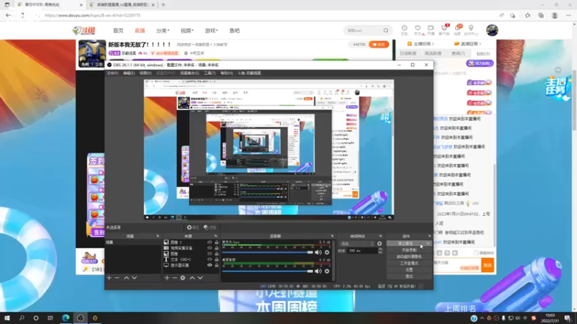The width and height of the screenshot is (577, 324).
Task: Click OBS 退出 exit button
Action: [x=409, y=276]
